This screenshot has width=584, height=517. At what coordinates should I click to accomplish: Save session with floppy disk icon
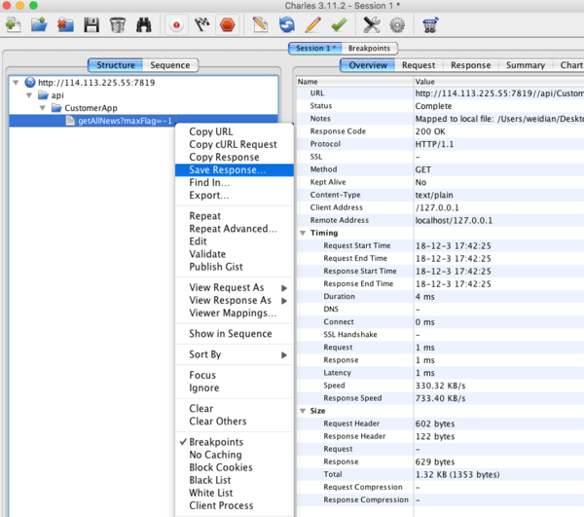91,25
